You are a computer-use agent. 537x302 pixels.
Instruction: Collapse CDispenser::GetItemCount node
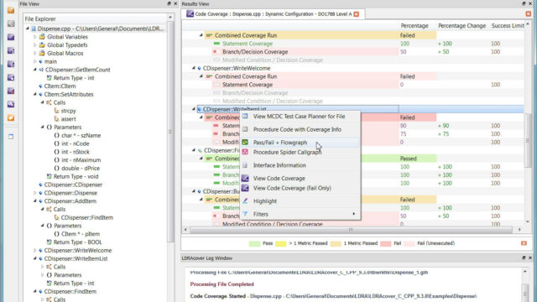coord(34,70)
